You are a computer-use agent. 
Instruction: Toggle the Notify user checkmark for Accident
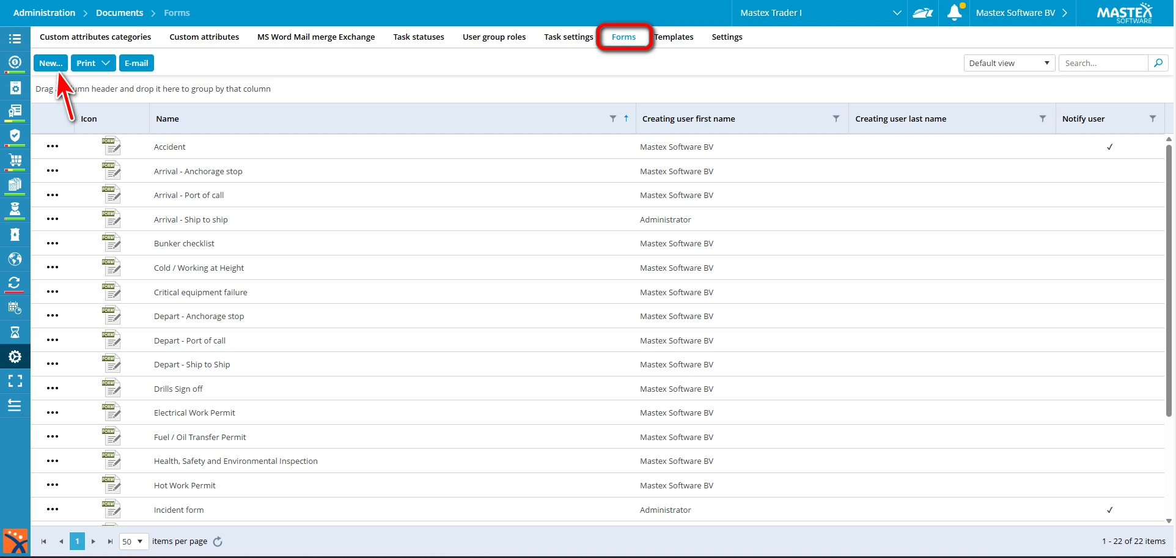[1109, 147]
